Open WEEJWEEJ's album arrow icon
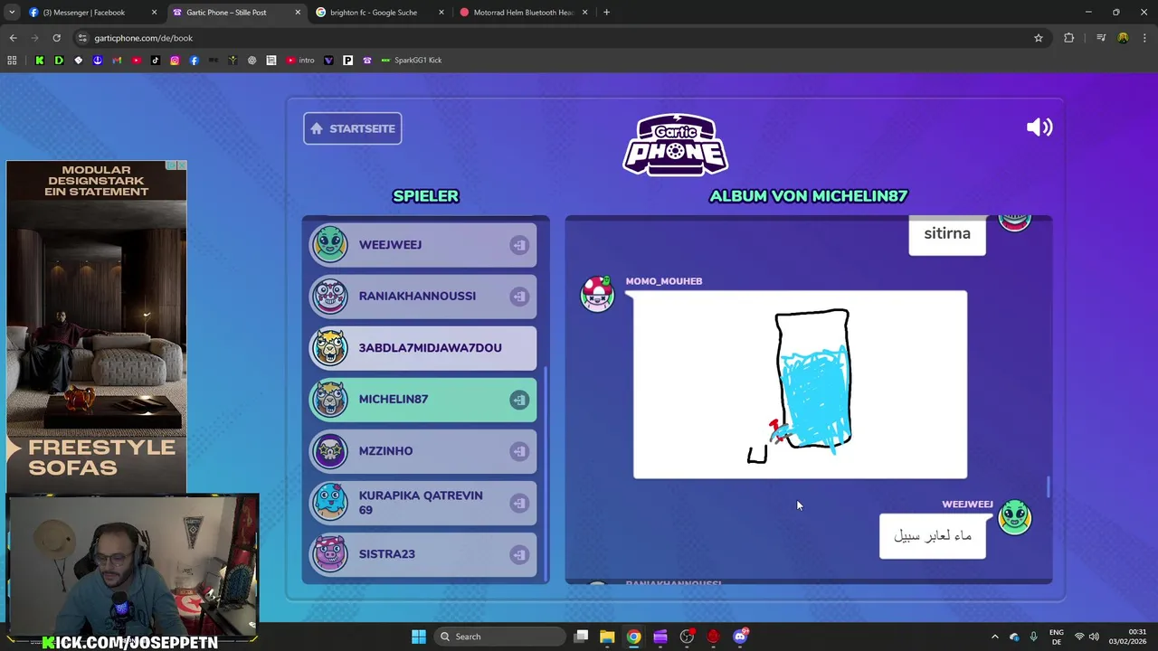The image size is (1158, 651). (519, 245)
